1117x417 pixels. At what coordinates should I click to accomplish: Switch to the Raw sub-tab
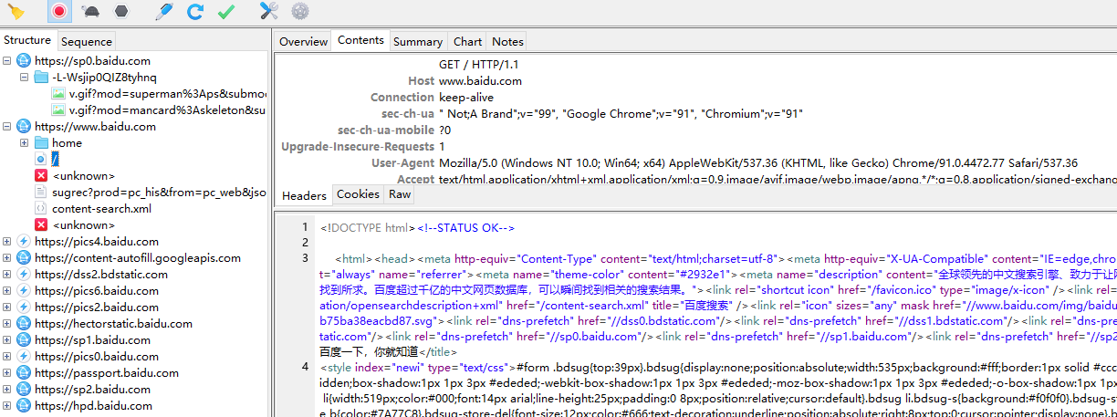(x=400, y=194)
